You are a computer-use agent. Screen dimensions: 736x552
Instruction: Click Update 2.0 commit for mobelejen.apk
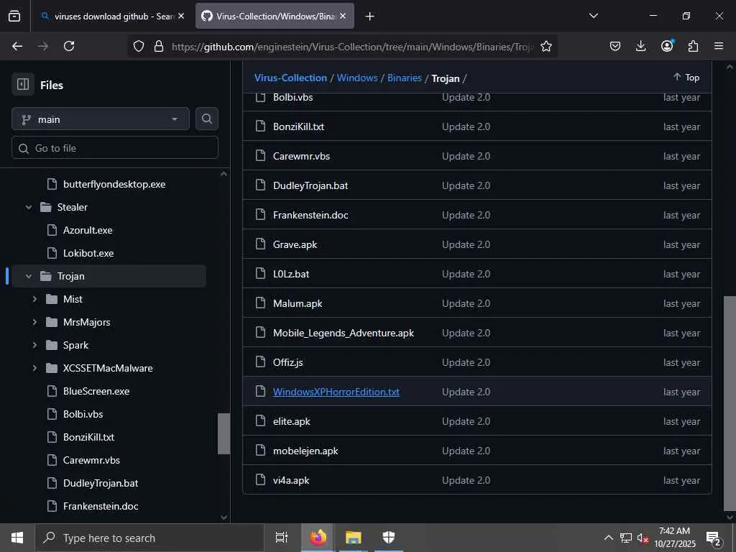point(466,451)
